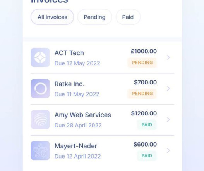Expand Mayert-Nader invoice chevron arrow

coord(168,150)
